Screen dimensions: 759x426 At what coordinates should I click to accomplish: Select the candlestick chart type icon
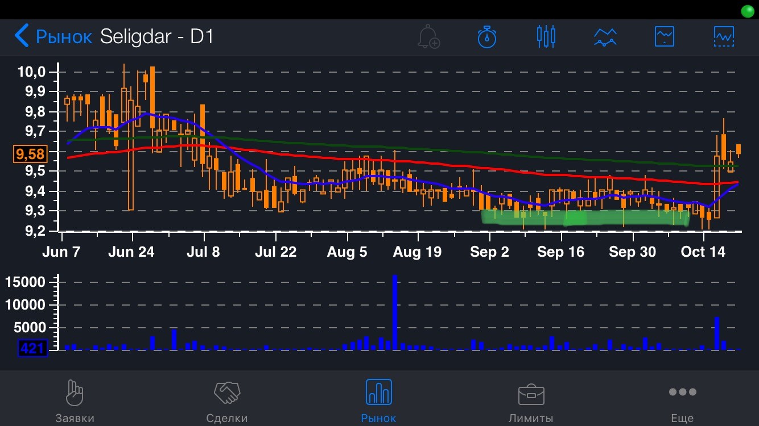(546, 37)
